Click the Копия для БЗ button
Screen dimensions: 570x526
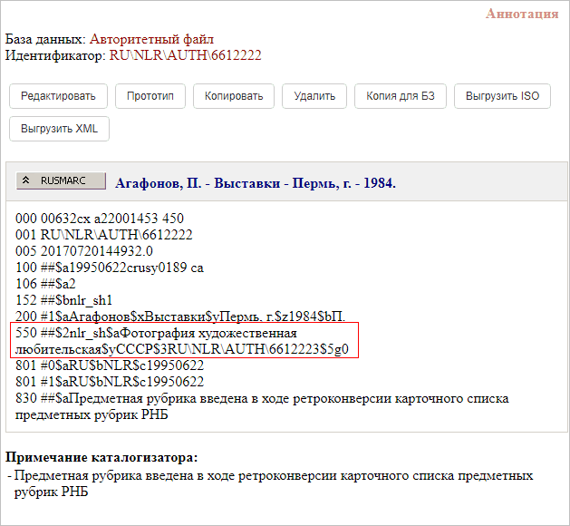[x=400, y=96]
